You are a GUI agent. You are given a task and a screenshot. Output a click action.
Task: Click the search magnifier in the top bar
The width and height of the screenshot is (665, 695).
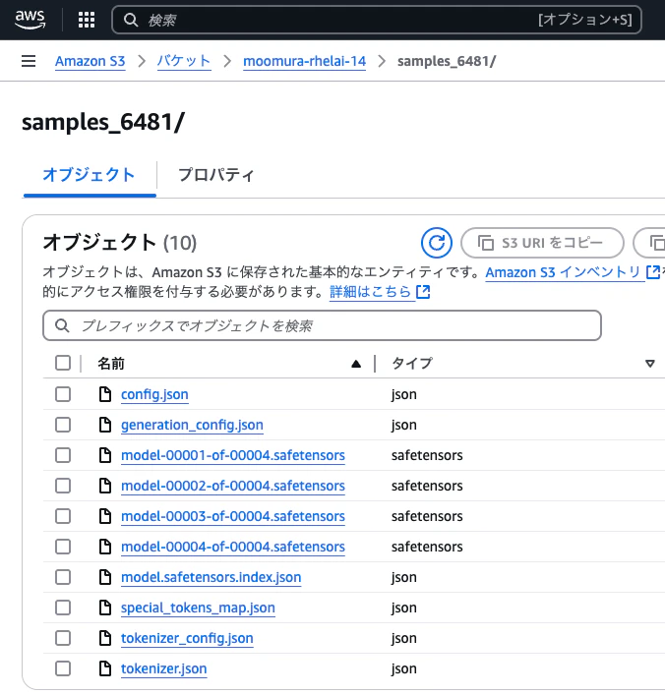coord(131,20)
